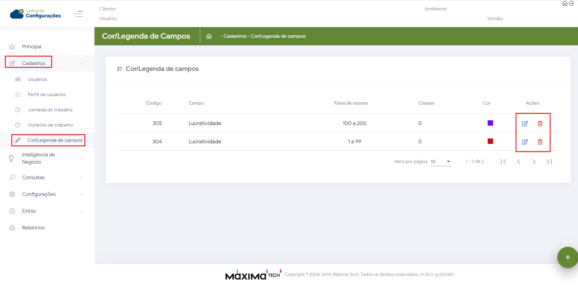Viewport: 578px width, 286px height.
Task: Delete the row with code 304
Action: coord(540,142)
